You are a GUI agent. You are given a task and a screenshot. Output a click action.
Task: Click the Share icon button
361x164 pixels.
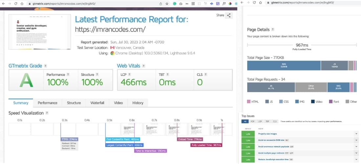pos(229,15)
